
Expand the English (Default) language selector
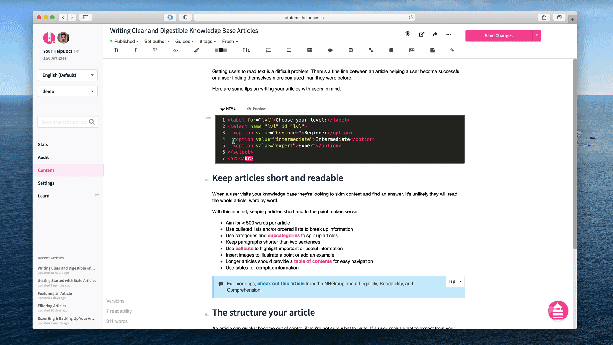coord(68,75)
